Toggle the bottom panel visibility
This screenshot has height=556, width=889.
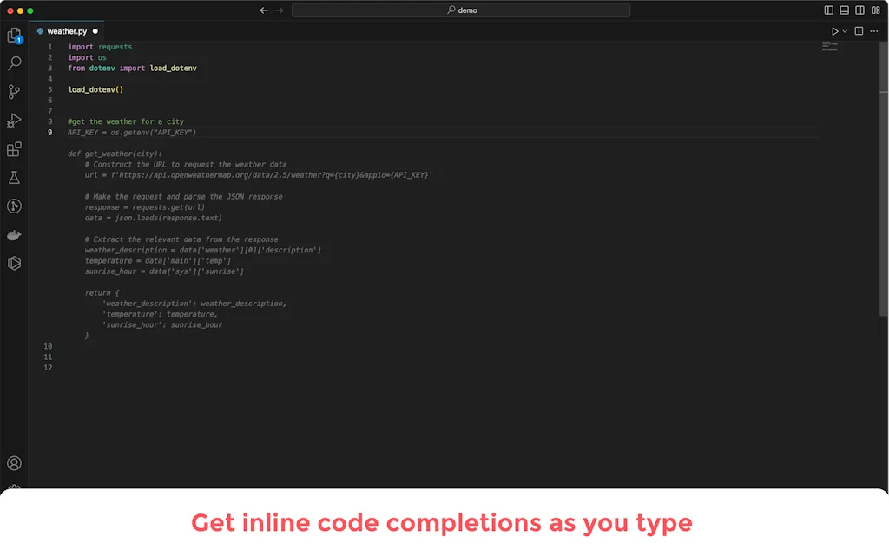coord(842,10)
